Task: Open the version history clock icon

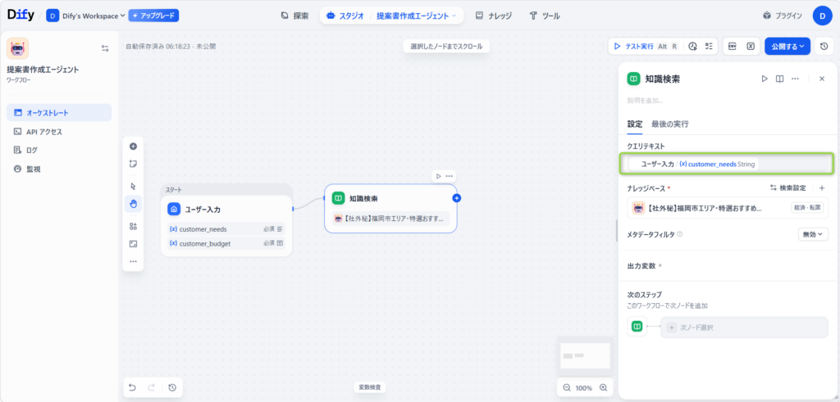Action: pos(824,47)
